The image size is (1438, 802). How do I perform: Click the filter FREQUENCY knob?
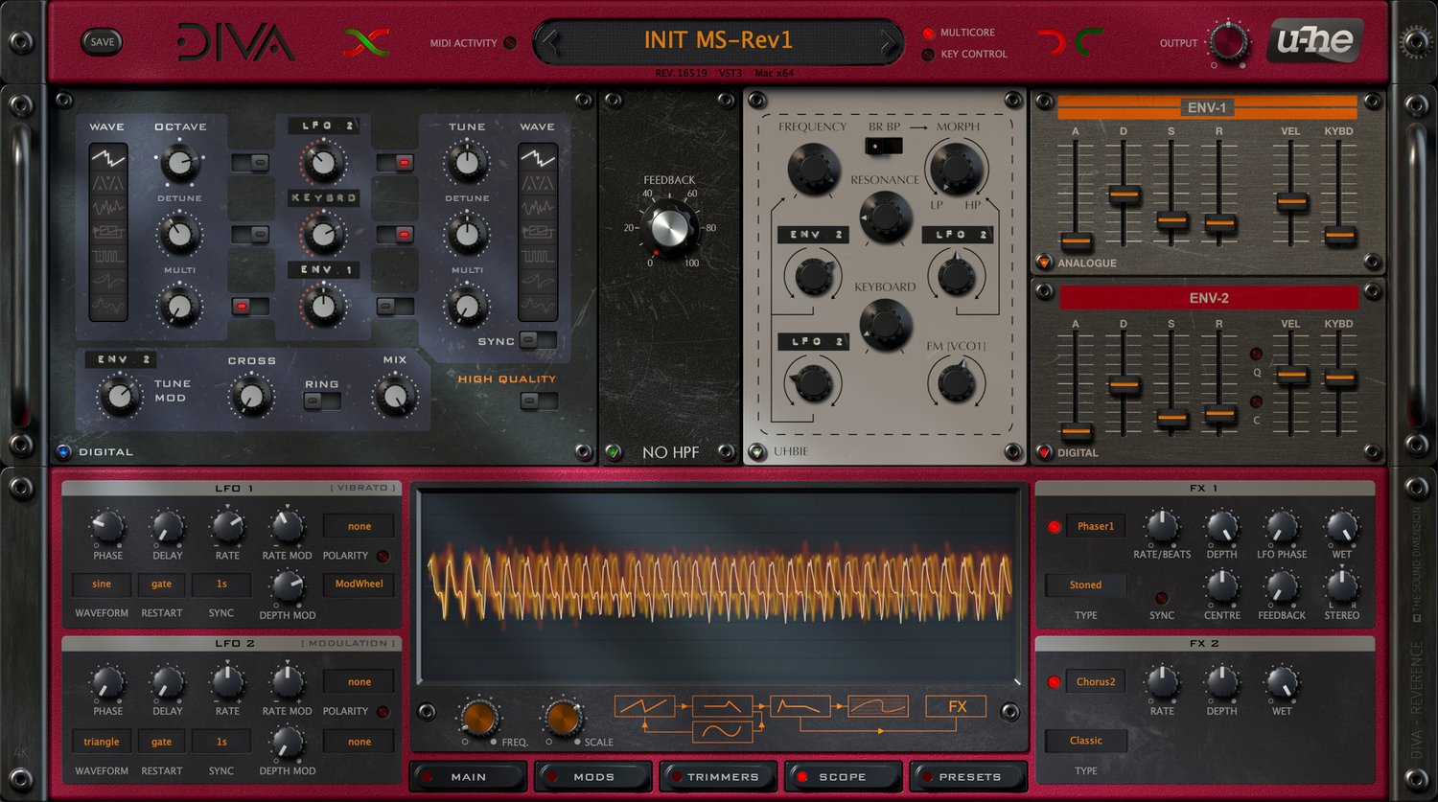(x=813, y=169)
